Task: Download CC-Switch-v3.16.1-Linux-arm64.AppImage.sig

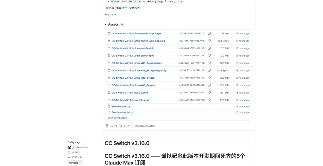Action: 138,41
